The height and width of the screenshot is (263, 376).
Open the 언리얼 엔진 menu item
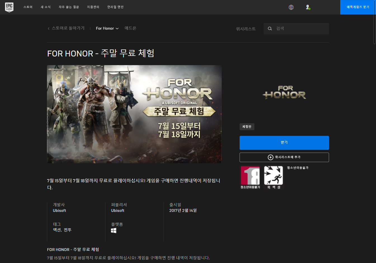[x=115, y=7]
